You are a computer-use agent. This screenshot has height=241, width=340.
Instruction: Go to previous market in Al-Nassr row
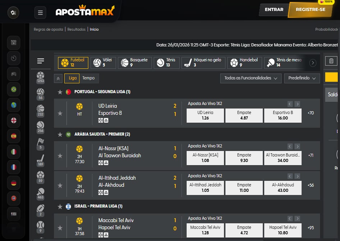pyautogui.click(x=290, y=147)
